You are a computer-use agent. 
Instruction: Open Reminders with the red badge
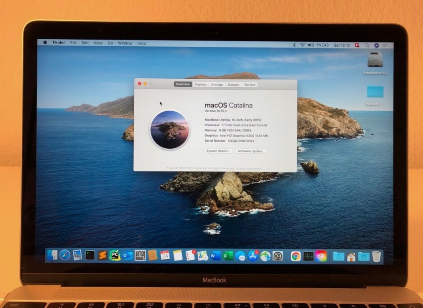pos(190,256)
